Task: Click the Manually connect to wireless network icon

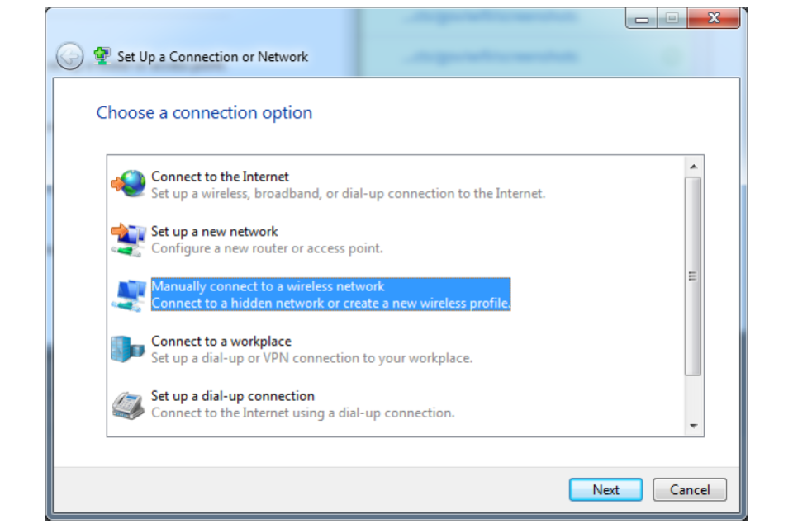Action: coord(129,295)
